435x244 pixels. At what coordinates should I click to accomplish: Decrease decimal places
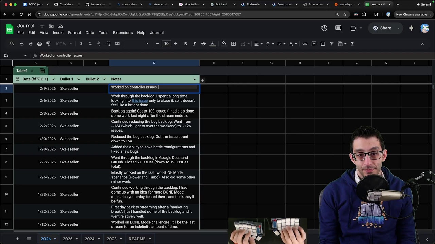click(x=99, y=44)
